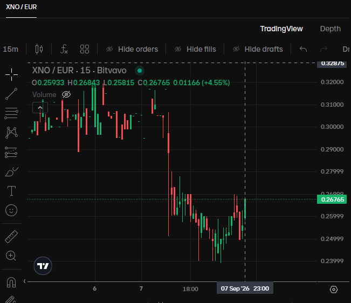This screenshot has height=303, width=351.
Task: Toggle Volume indicator visibility eye
Action: (x=66, y=95)
